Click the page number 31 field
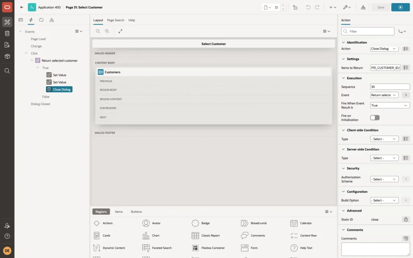This screenshot has width=413, height=258. [x=276, y=7]
